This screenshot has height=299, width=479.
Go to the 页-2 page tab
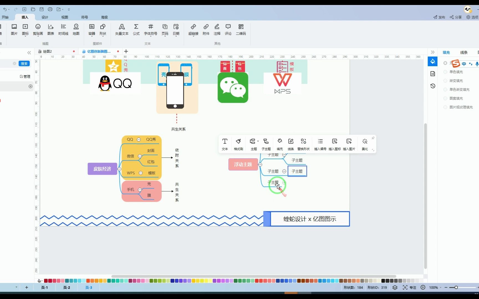(67, 288)
